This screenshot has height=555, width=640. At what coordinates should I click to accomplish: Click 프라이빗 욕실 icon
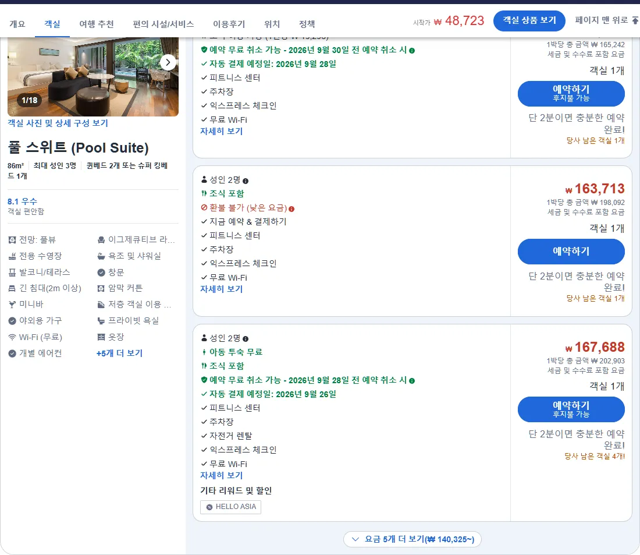point(101,321)
